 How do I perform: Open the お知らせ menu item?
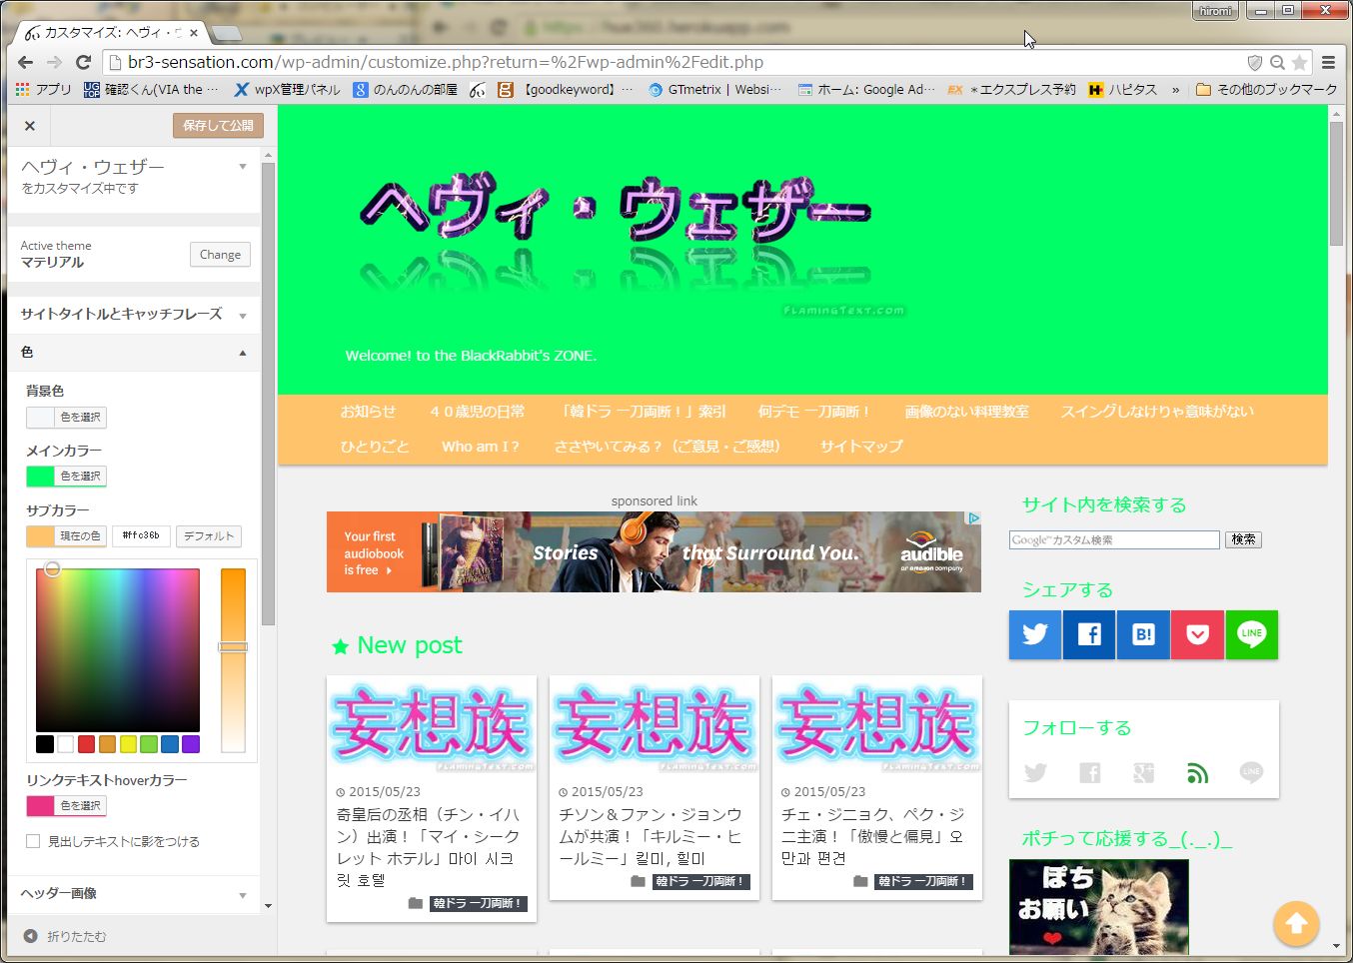click(x=368, y=412)
